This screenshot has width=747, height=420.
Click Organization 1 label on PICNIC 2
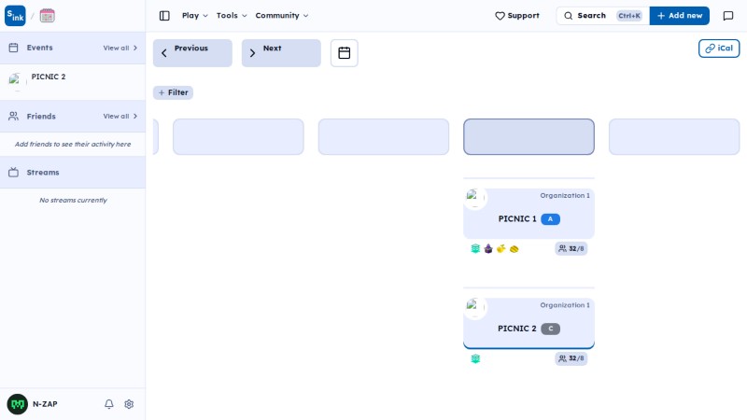[x=565, y=305]
